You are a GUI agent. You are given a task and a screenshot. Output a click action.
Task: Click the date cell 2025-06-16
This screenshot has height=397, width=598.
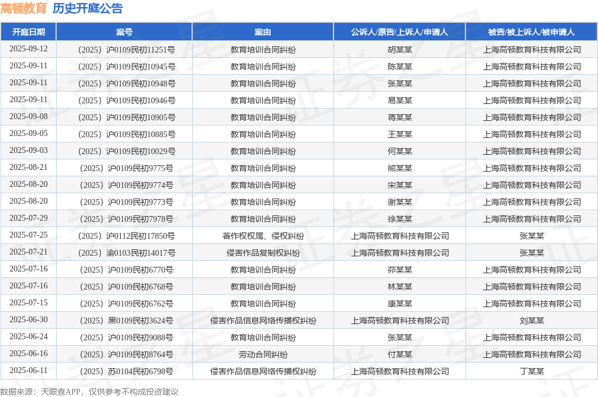pyautogui.click(x=29, y=354)
